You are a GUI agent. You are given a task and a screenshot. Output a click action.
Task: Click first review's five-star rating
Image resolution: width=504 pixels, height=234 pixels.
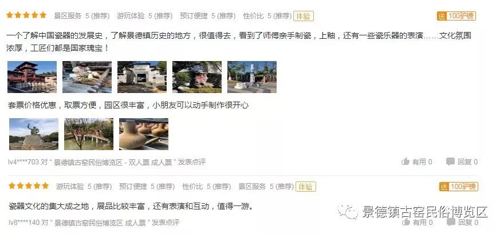point(26,15)
